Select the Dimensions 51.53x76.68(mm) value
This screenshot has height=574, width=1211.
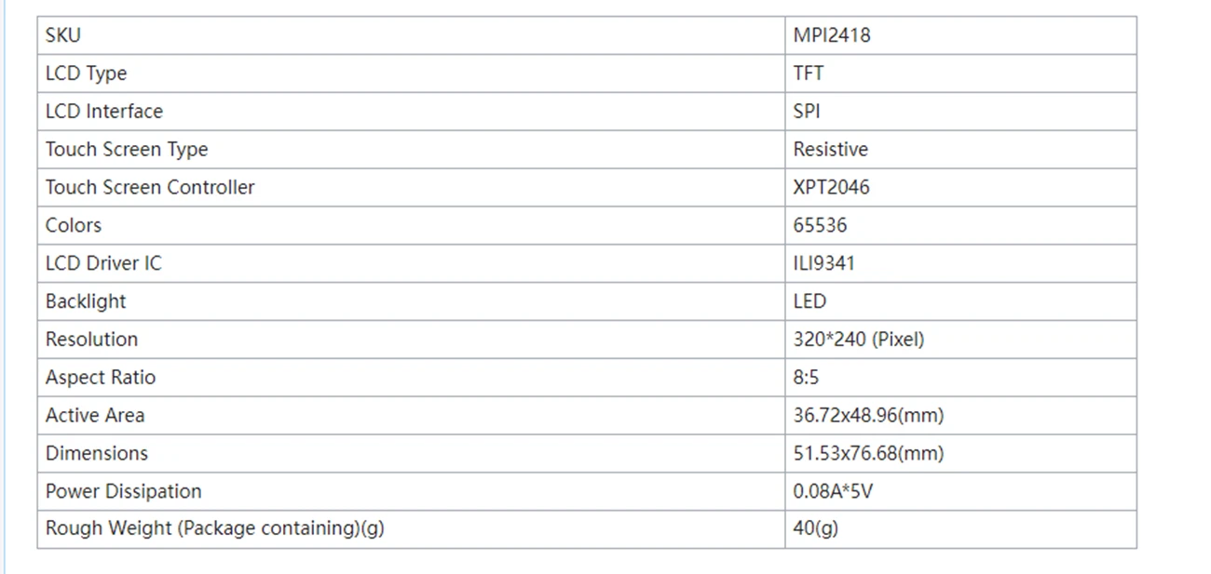pyautogui.click(x=868, y=454)
